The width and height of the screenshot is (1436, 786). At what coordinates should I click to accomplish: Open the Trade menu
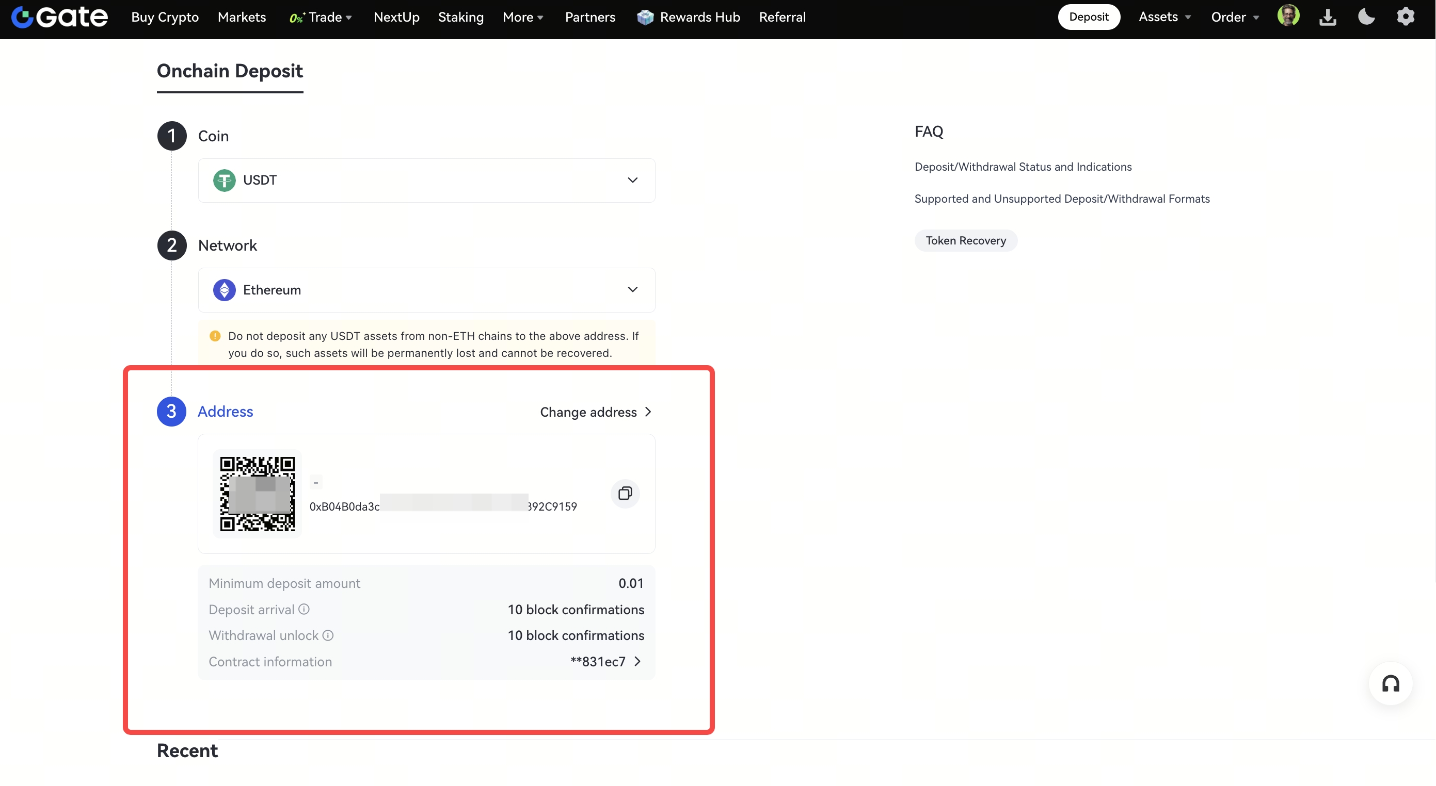coord(321,17)
